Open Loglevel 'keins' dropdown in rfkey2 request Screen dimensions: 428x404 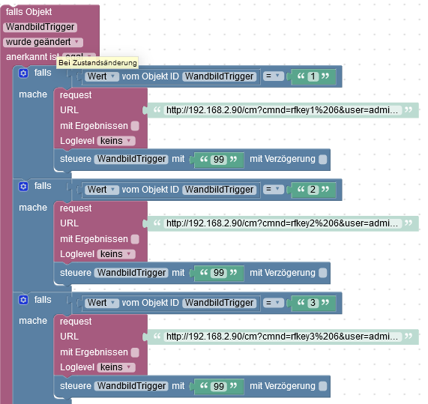point(116,254)
